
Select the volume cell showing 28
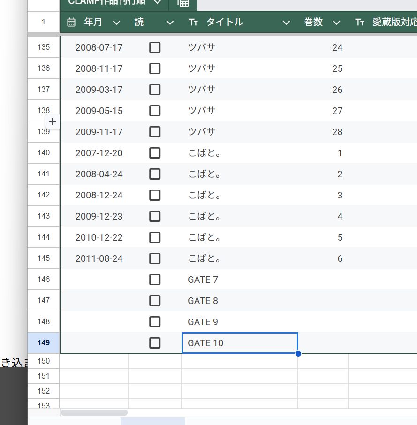pos(323,132)
